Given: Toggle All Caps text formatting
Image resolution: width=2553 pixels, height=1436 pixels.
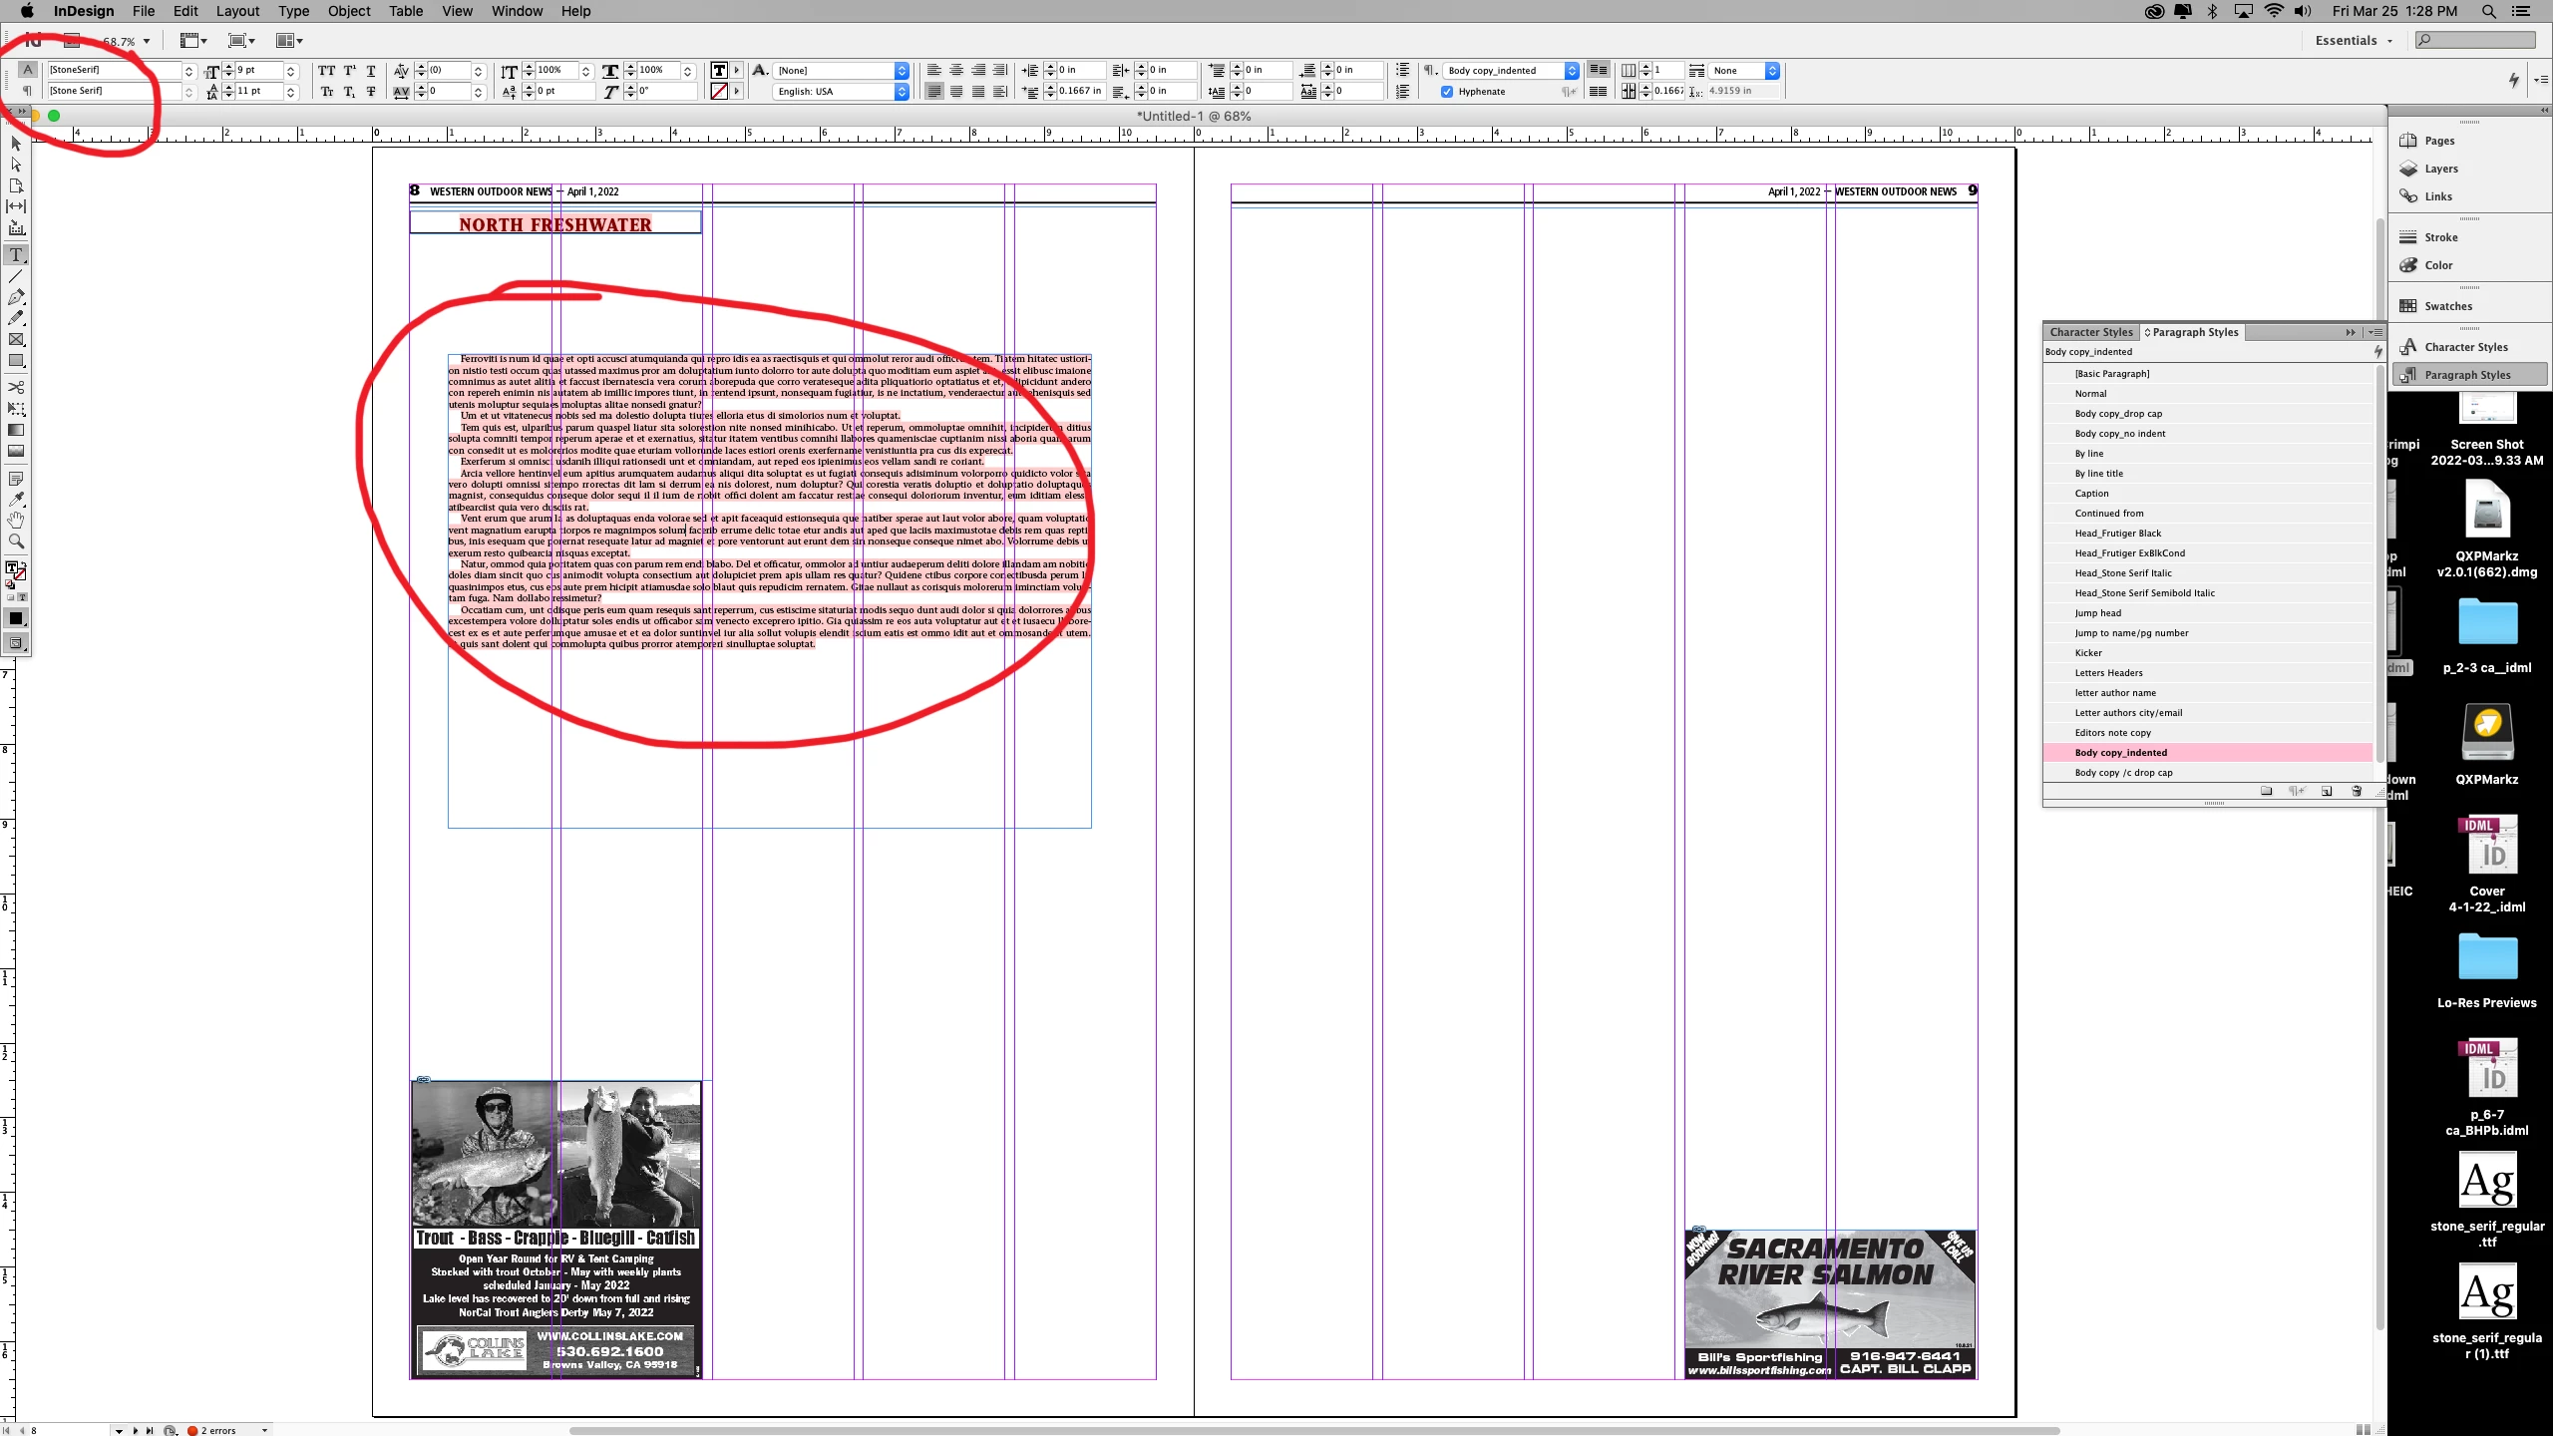Looking at the screenshot, I should tap(326, 70).
